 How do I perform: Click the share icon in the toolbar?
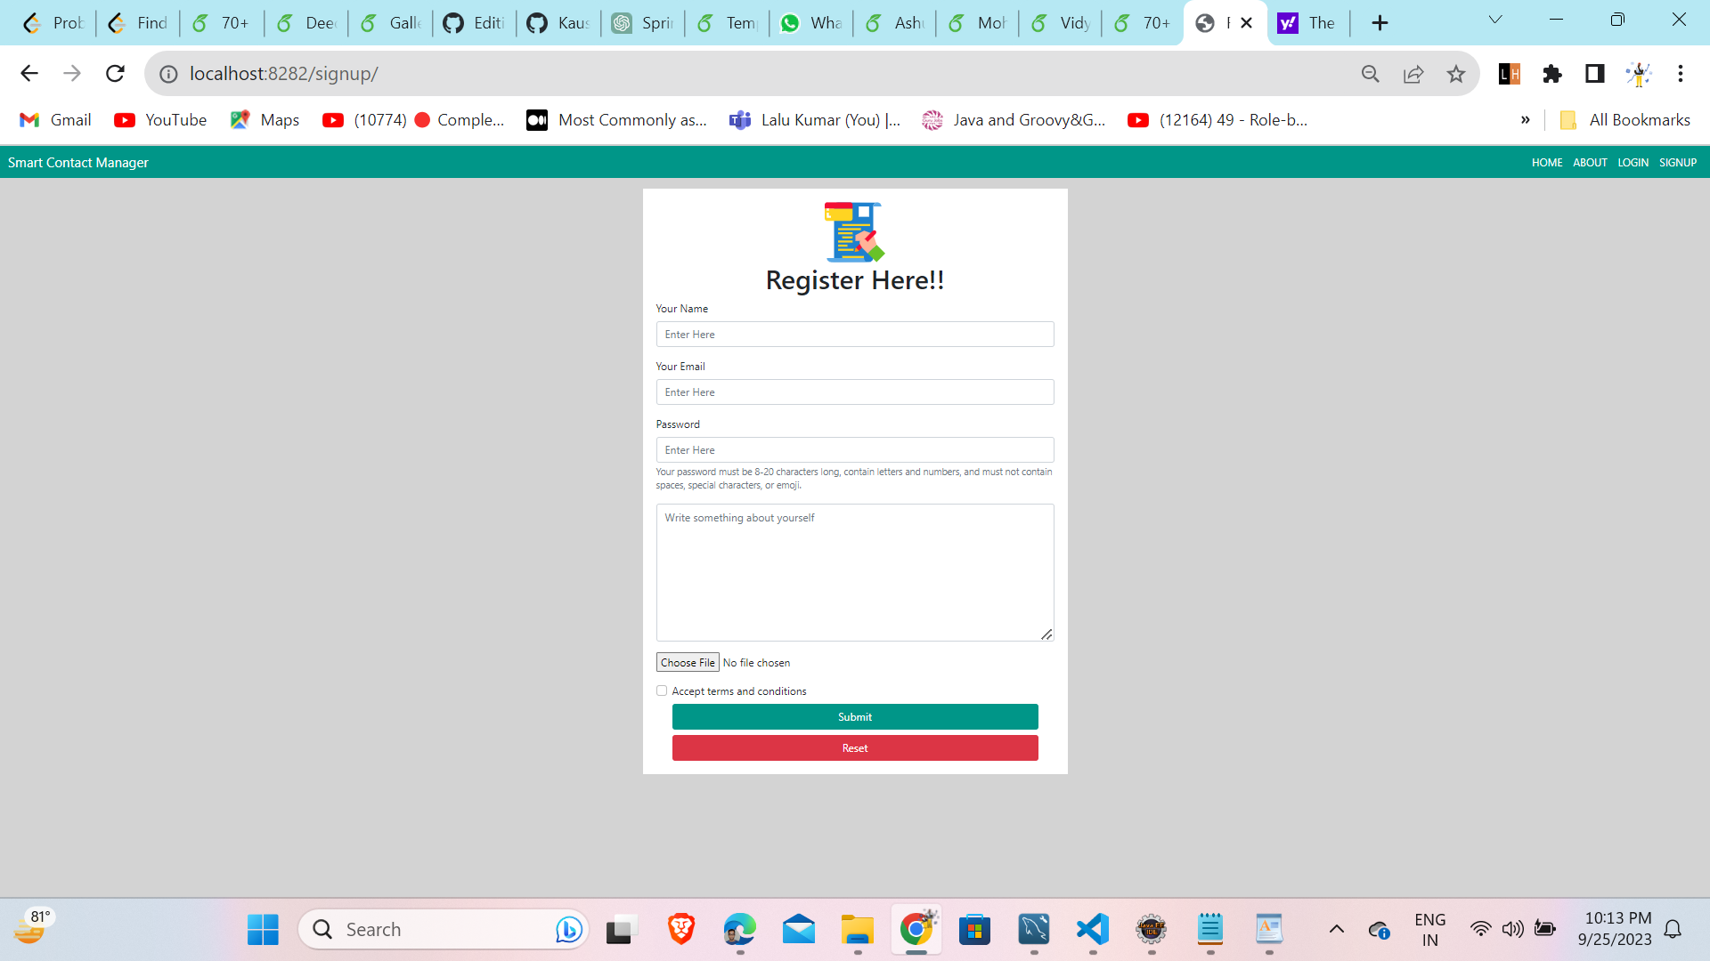point(1413,74)
